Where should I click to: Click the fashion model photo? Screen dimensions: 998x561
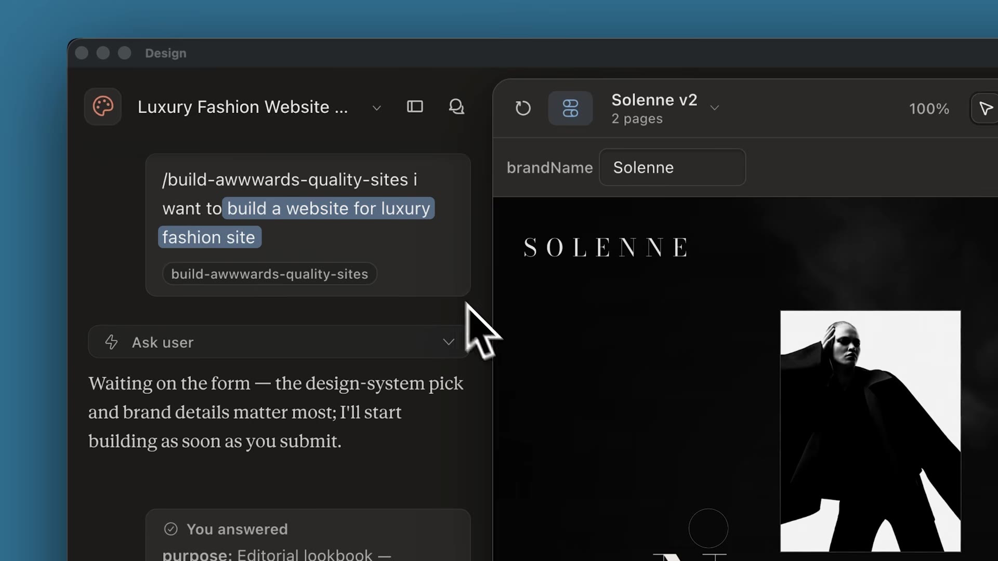click(870, 431)
